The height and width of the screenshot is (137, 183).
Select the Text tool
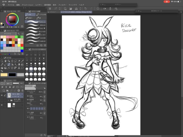point(19,68)
